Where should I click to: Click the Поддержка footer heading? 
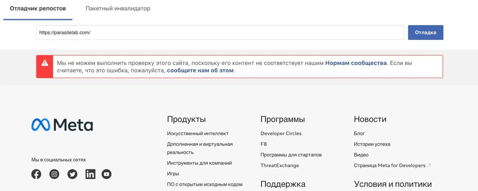[283, 184]
